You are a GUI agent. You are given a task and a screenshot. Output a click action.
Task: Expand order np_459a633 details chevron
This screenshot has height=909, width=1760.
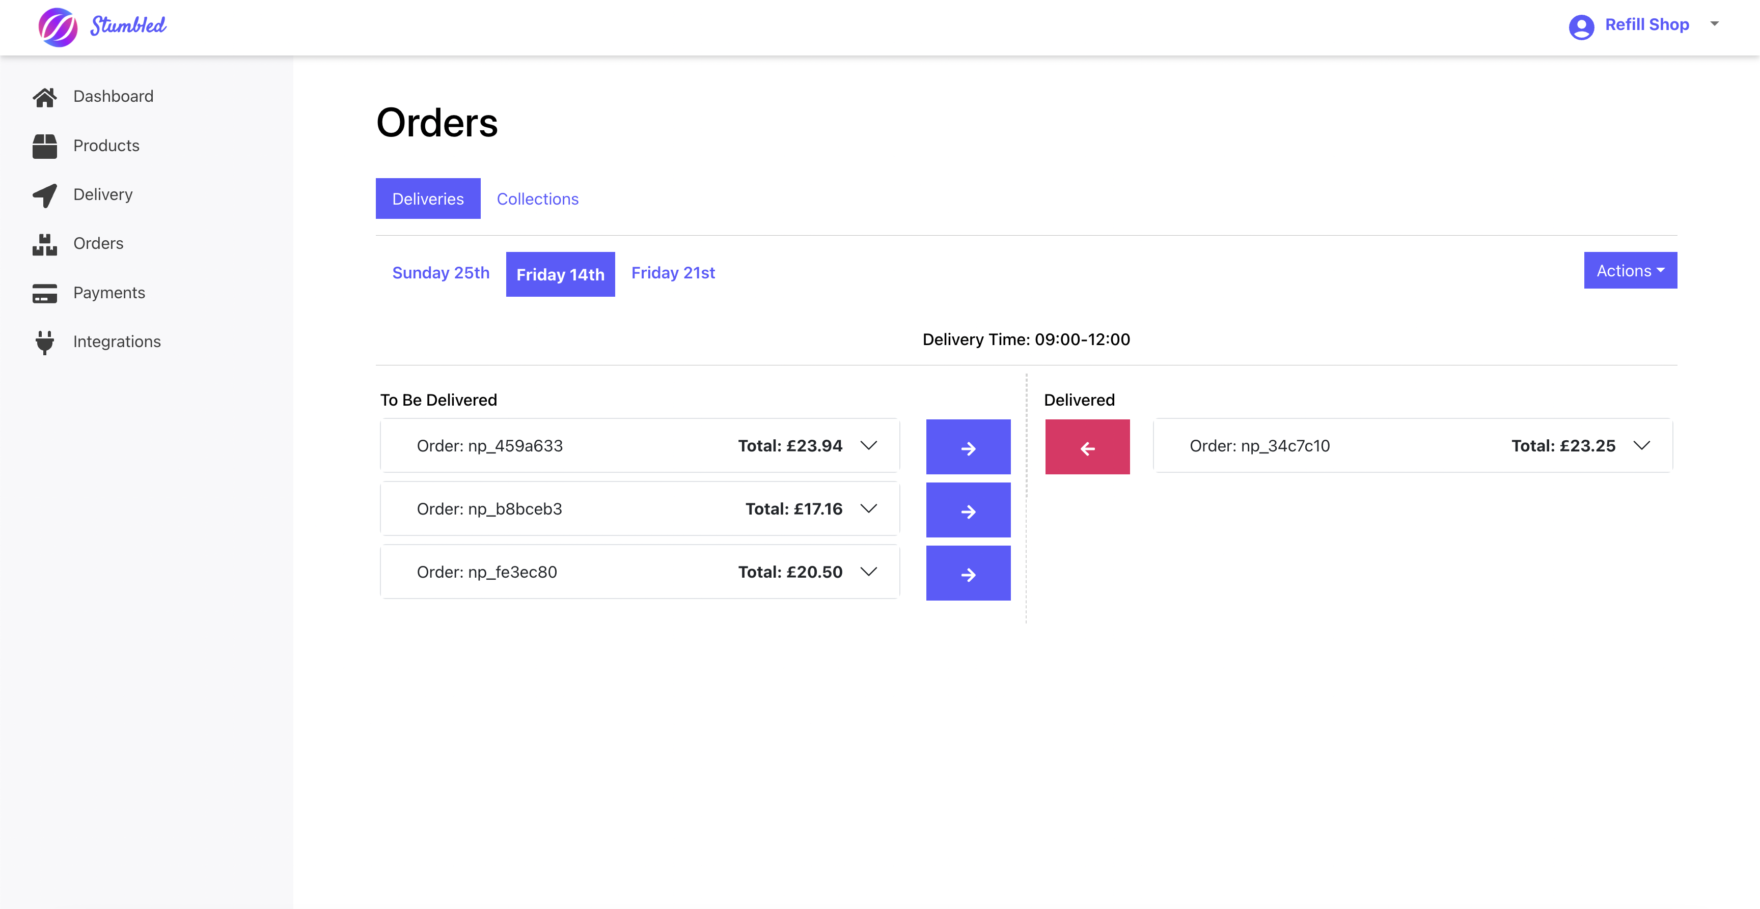point(868,446)
